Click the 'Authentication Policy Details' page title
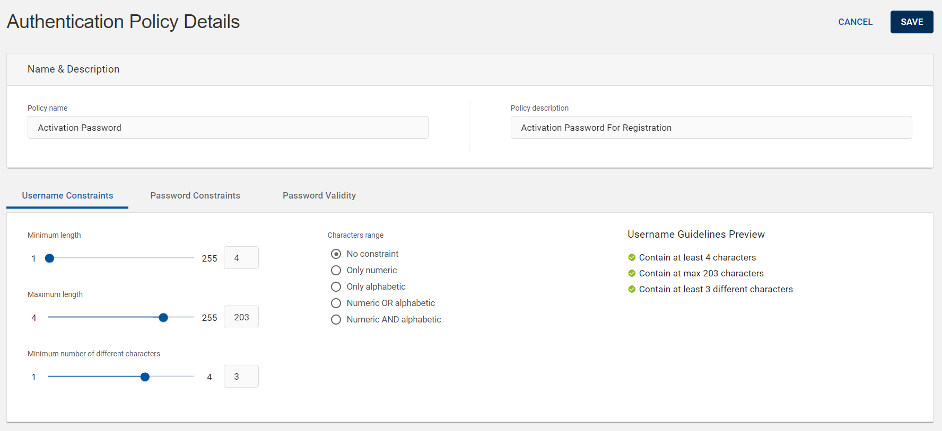 (x=123, y=22)
